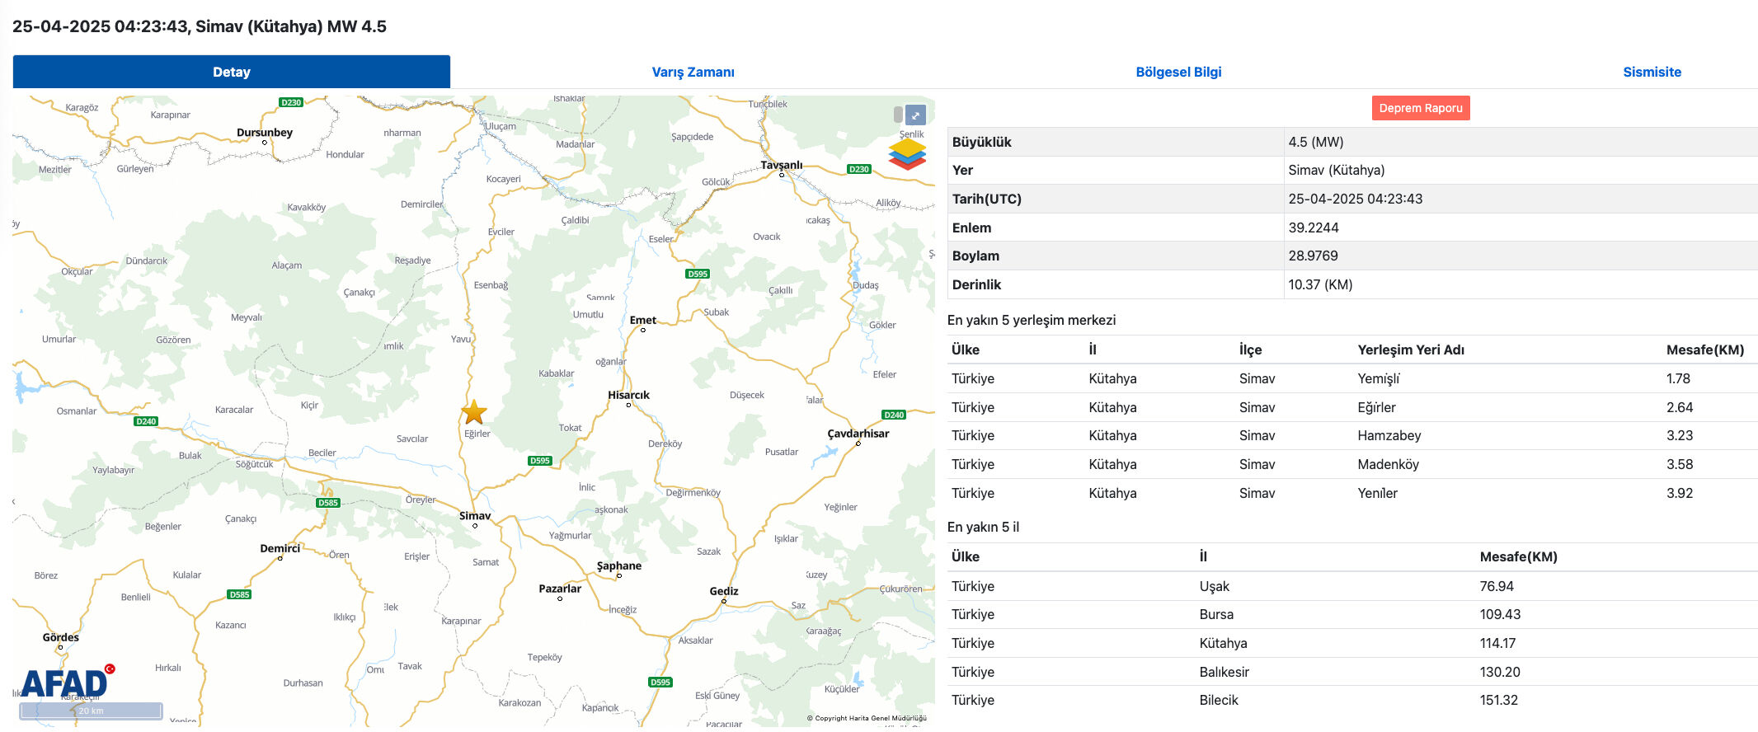Click the earthquake epicenter star marker
This screenshot has width=1758, height=732.
pos(474,412)
